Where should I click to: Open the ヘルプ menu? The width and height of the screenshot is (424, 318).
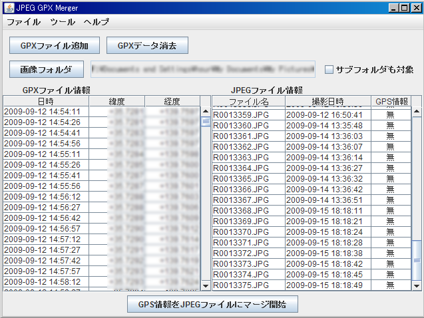(x=97, y=22)
